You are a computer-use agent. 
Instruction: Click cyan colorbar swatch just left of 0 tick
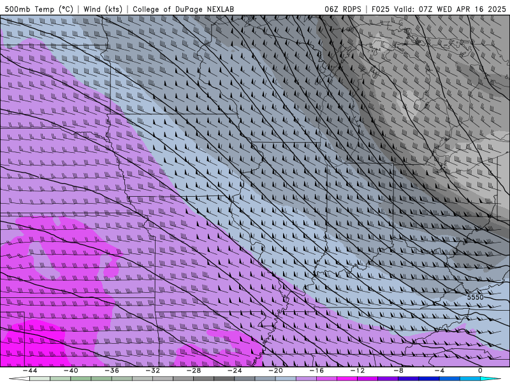470,379
